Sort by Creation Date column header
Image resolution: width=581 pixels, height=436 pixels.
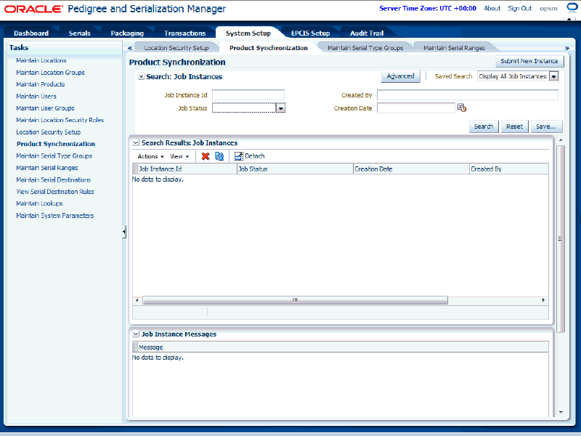coord(411,169)
